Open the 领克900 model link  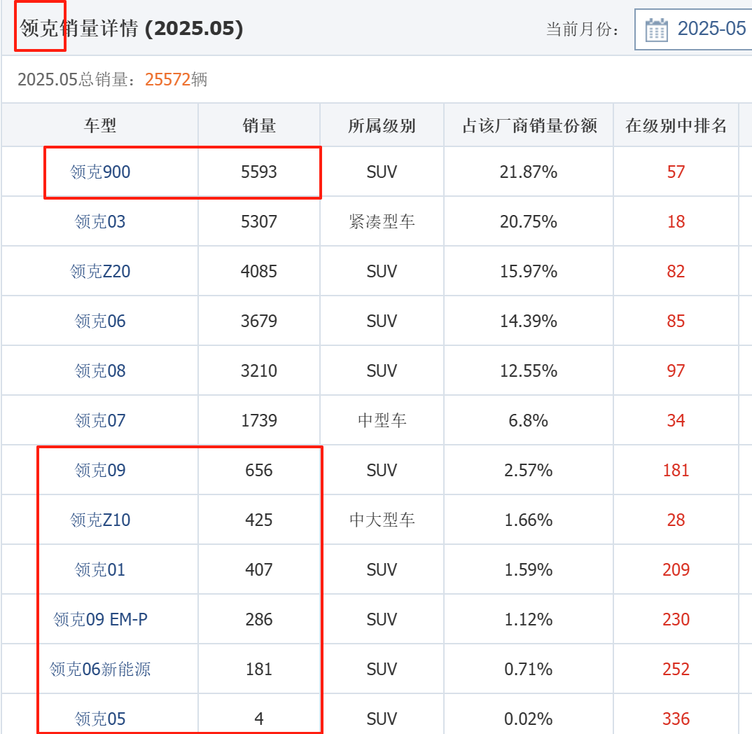[x=100, y=172]
